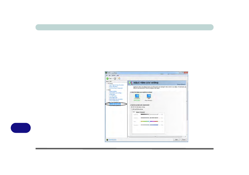Select highlighted Adjust video color settings item
The height and width of the screenshot is (175, 249).
115,104
